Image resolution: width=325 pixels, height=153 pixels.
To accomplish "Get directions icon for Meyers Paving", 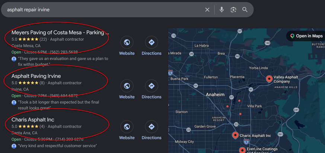I will point(152,42).
